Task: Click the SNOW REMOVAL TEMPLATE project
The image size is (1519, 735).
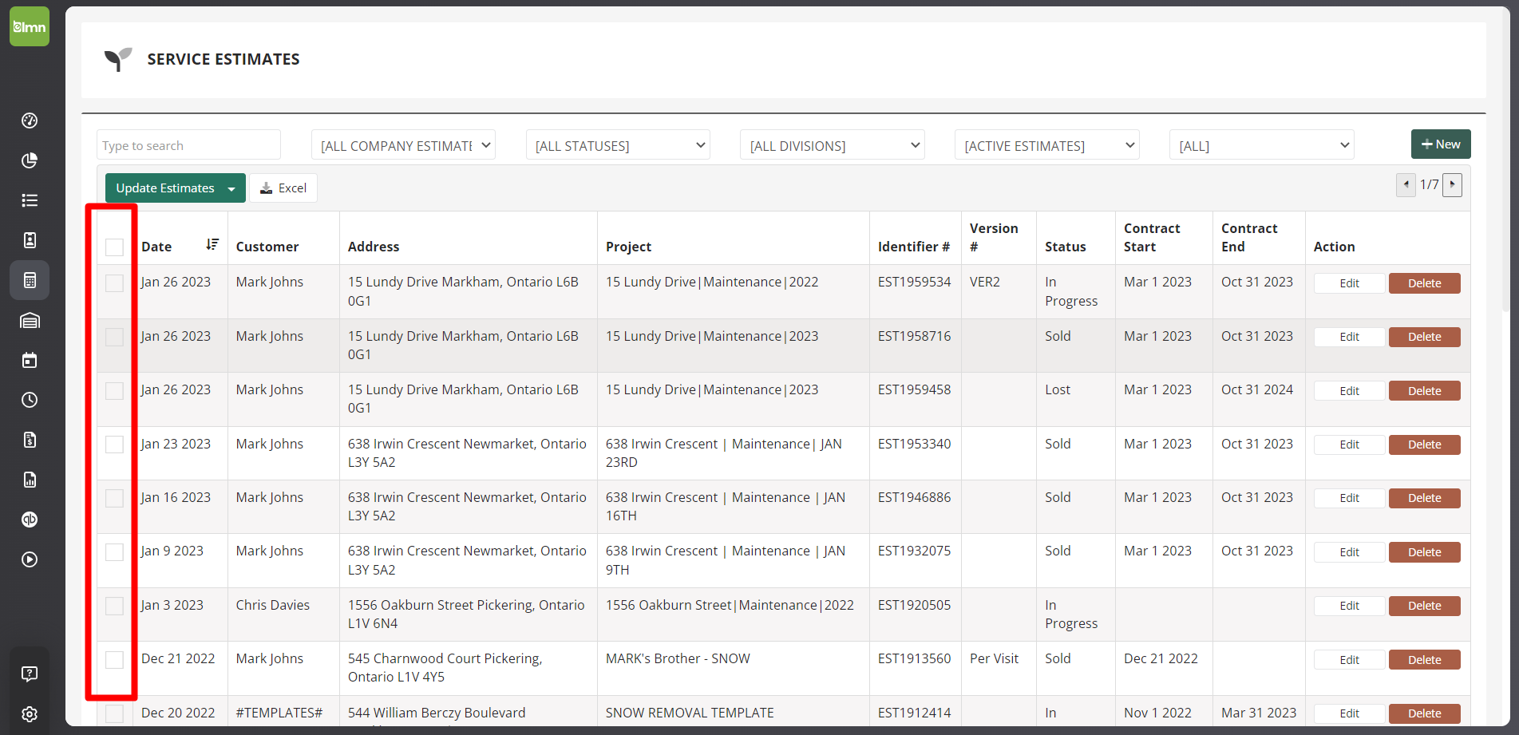Action: pyautogui.click(x=690, y=713)
